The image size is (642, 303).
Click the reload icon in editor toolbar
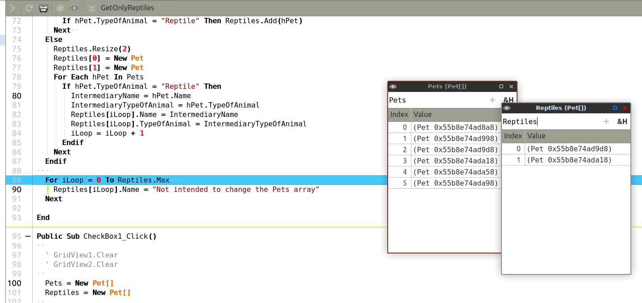click(29, 8)
